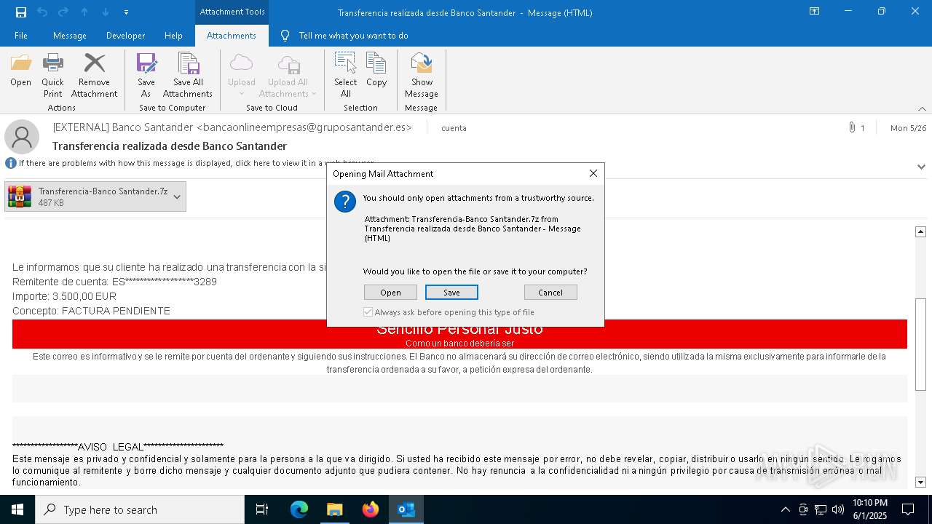Open the attachment's dropdown arrow
932x524 pixels.
click(x=177, y=196)
